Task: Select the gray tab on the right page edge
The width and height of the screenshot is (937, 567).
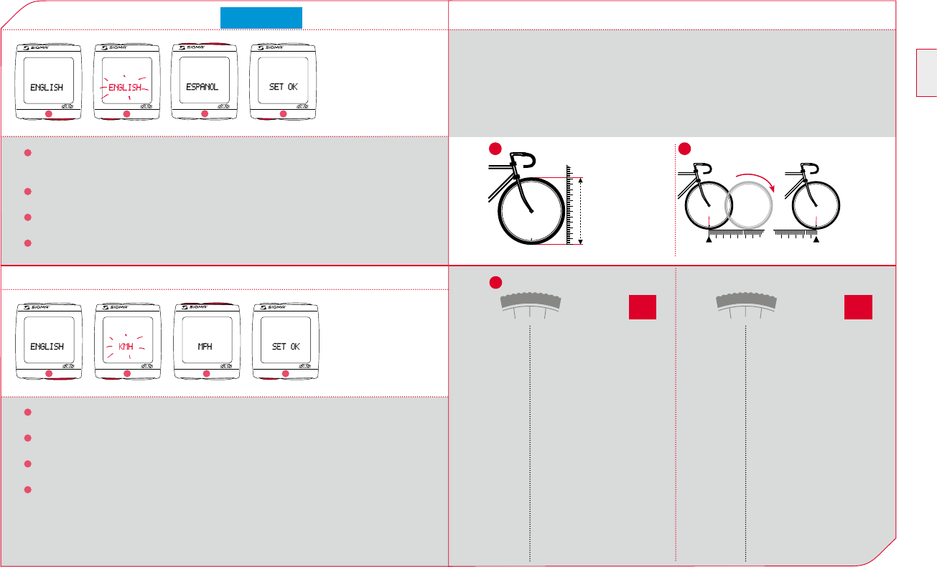Action: [926, 72]
